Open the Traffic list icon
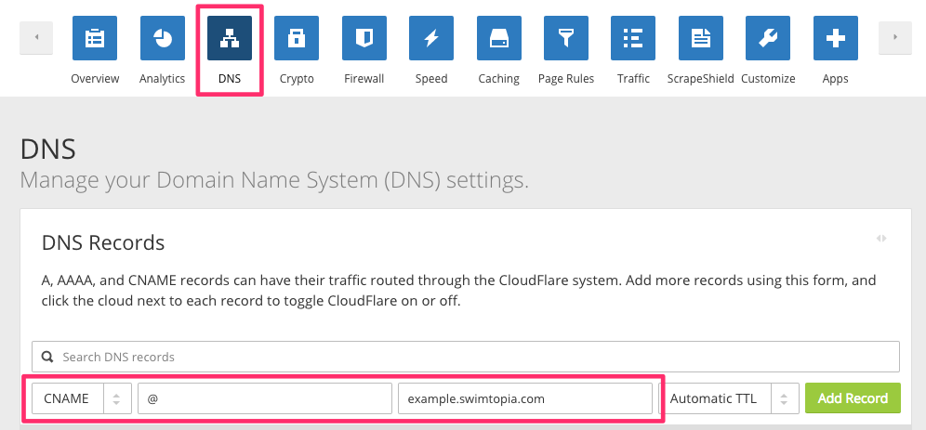Viewport: 926px width, 430px height. coord(633,38)
